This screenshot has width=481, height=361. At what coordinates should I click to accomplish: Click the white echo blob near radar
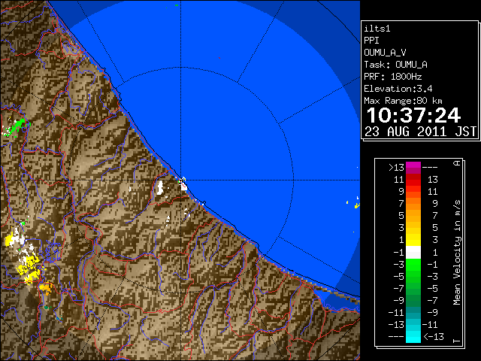160,187
